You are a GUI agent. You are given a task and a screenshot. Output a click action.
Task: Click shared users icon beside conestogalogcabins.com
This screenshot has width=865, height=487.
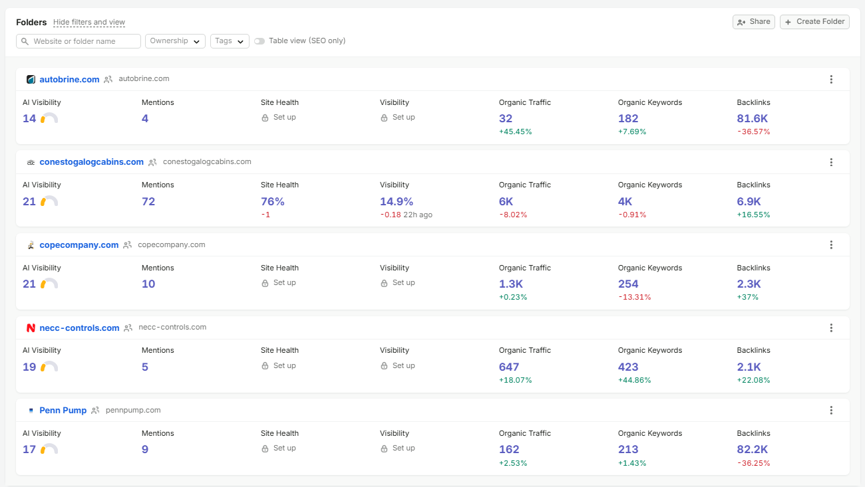(x=152, y=162)
